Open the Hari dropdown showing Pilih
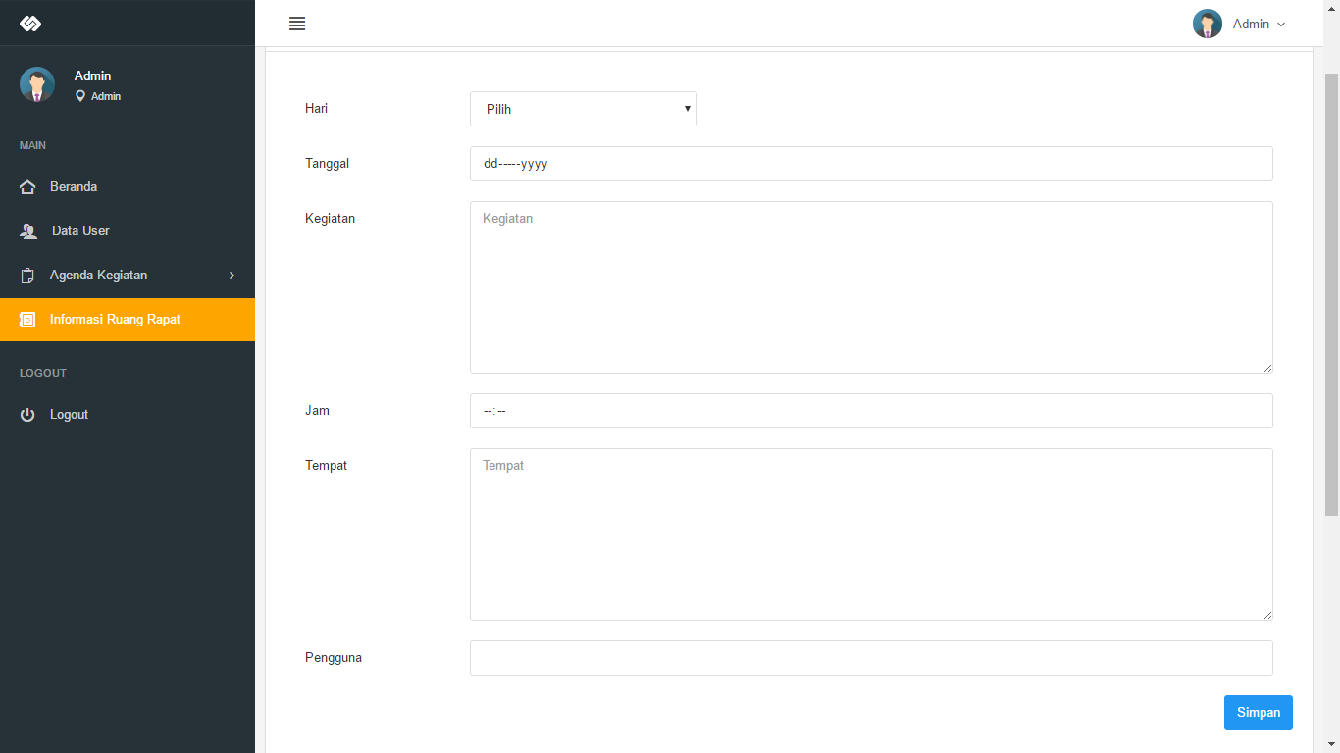The image size is (1340, 753). coord(584,109)
